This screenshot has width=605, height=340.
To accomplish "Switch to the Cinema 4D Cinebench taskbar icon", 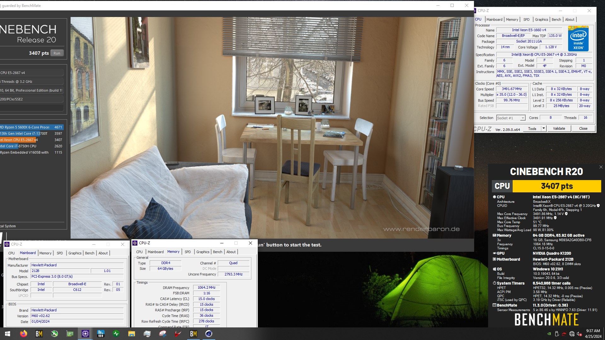I will coord(209,334).
